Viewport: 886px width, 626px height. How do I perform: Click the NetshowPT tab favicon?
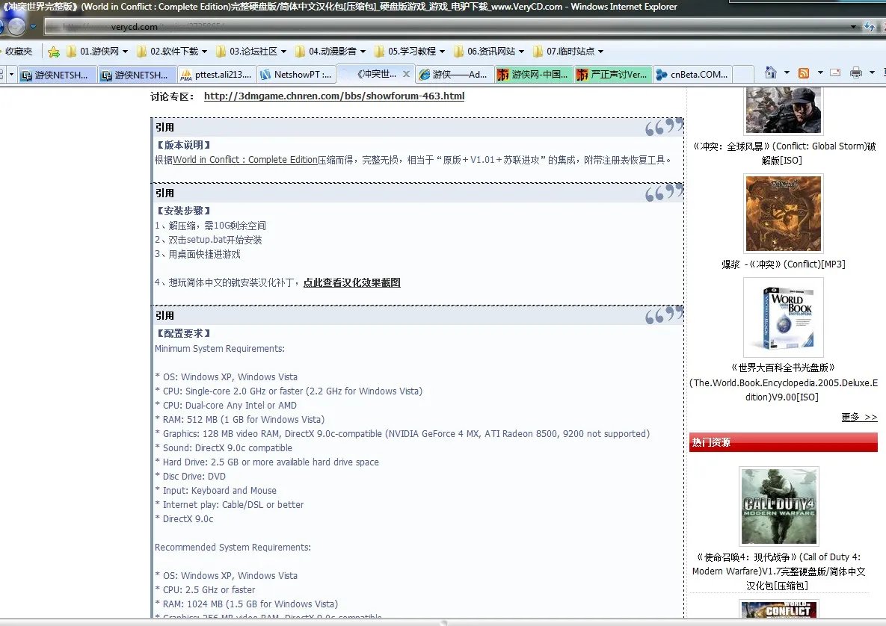click(265, 74)
